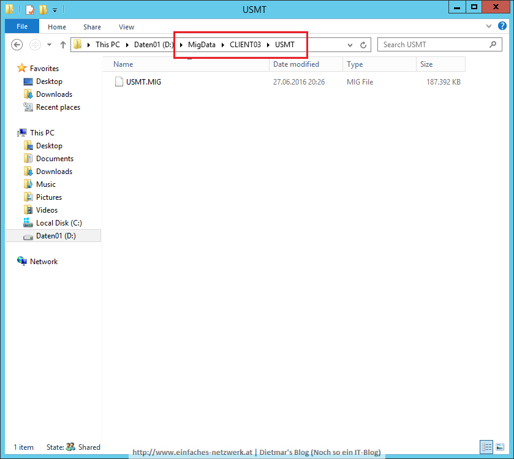The height and width of the screenshot is (459, 514).
Task: Click the This PC computer icon
Action: point(22,132)
